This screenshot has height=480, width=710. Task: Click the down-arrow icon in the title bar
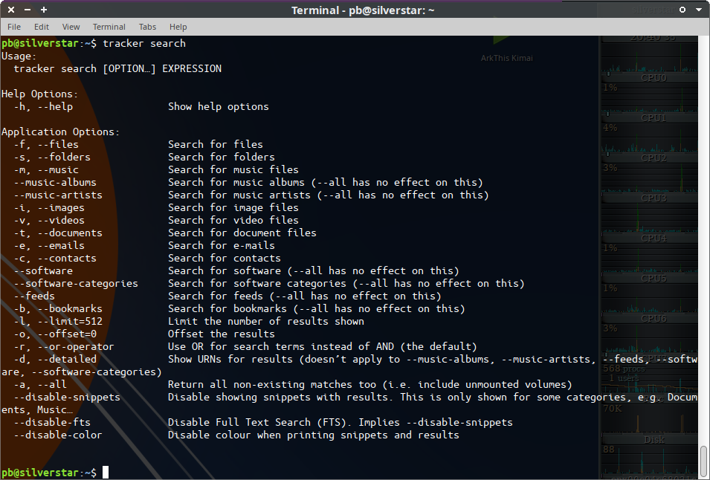pyautogui.click(x=698, y=10)
